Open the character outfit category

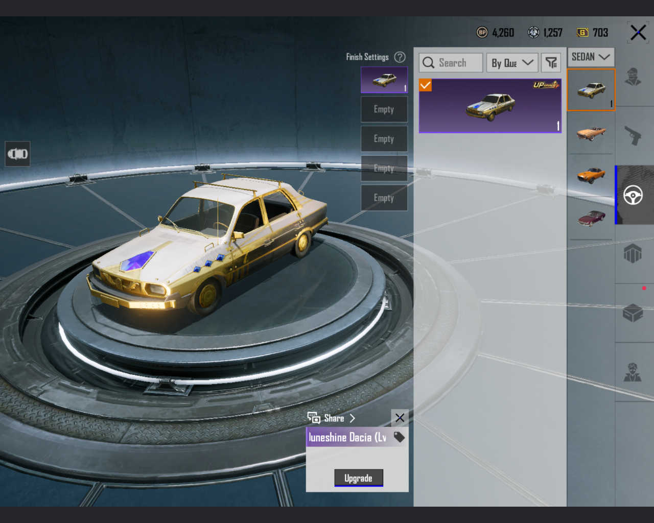[634, 77]
